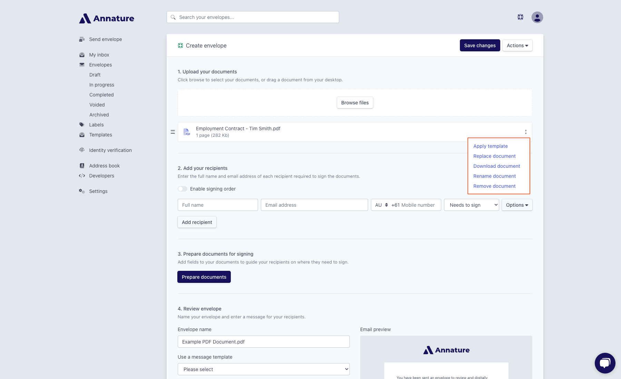Viewport: 621px width, 379px height.
Task: Click the Create envelope header icon
Action: [x=180, y=45]
